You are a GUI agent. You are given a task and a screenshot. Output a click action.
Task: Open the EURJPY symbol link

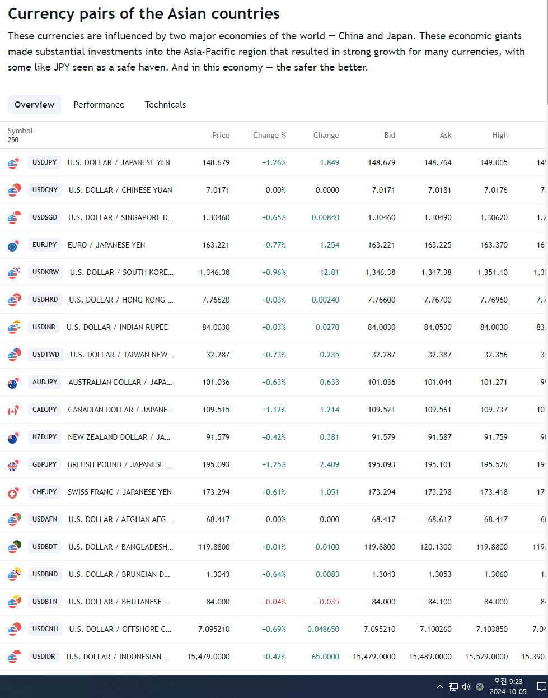[x=45, y=245]
